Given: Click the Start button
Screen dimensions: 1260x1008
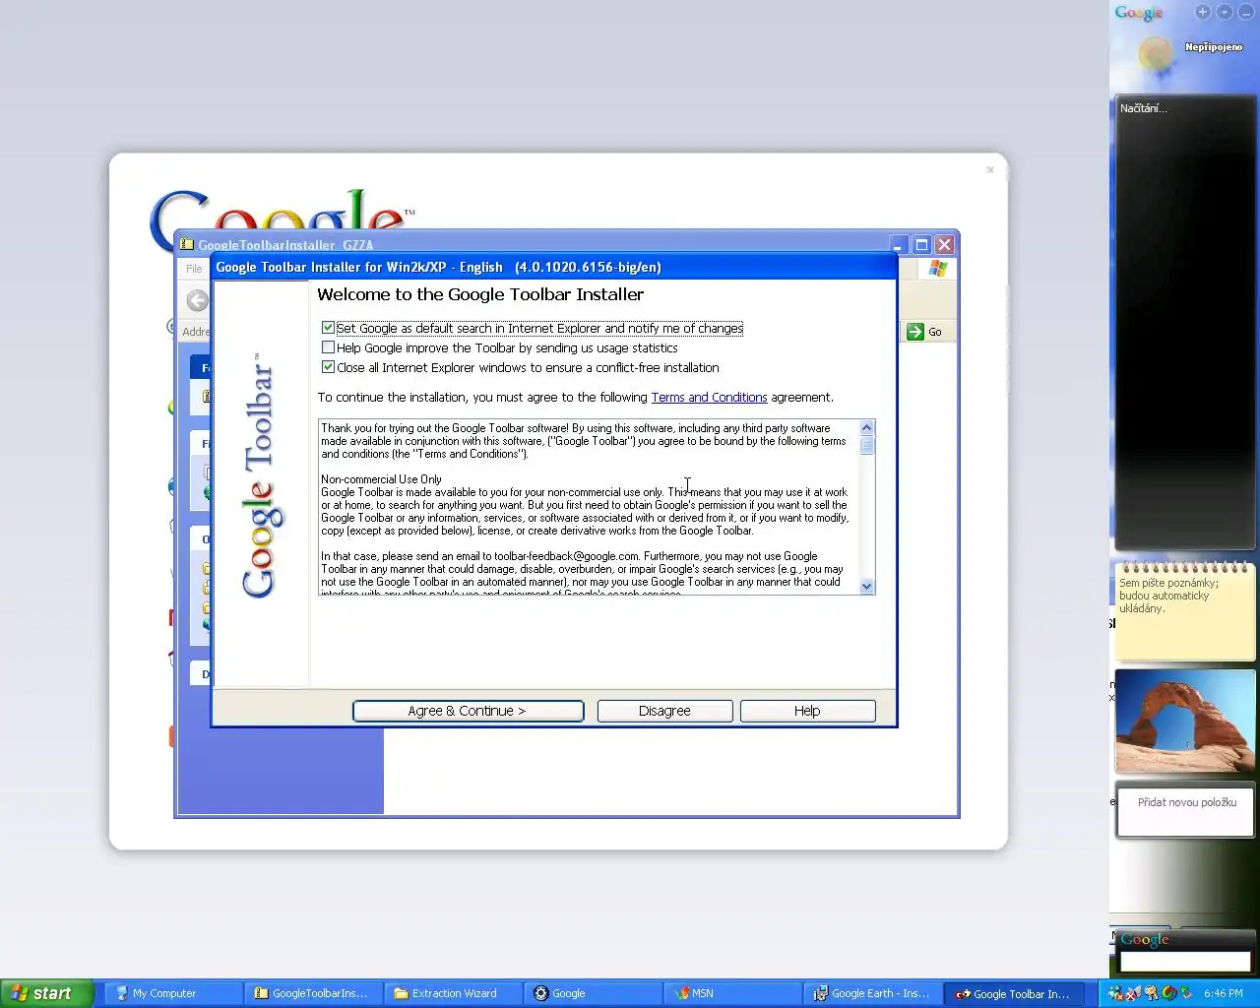Looking at the screenshot, I should [46, 993].
